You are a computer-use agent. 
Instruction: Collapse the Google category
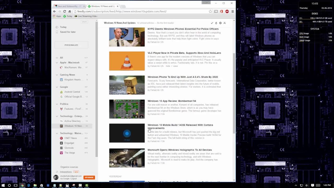click(x=57, y=87)
